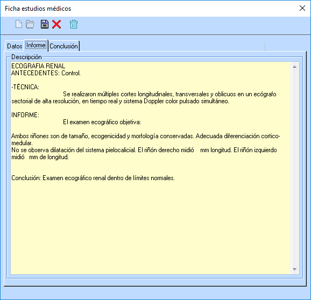Click the scrollbar up arrow in Descripción

point(294,67)
